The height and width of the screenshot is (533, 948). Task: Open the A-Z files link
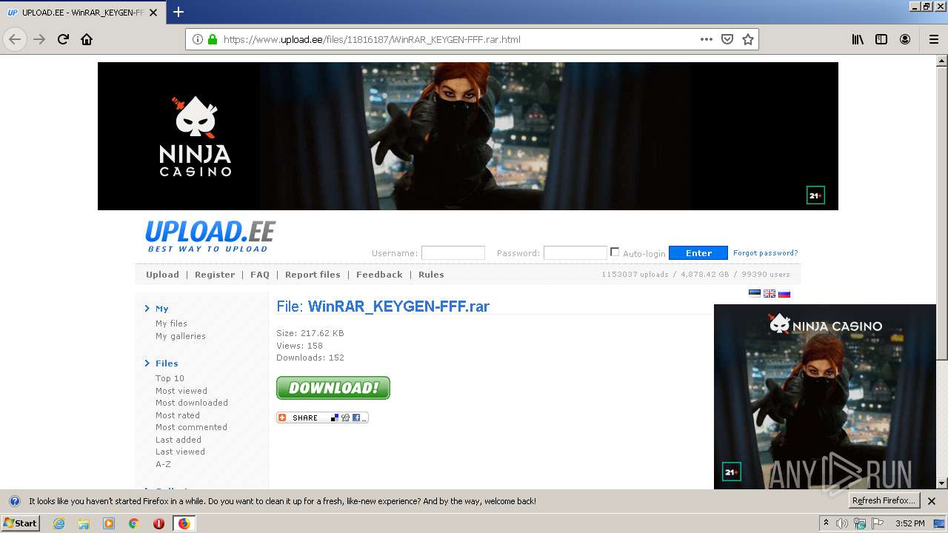tap(163, 464)
